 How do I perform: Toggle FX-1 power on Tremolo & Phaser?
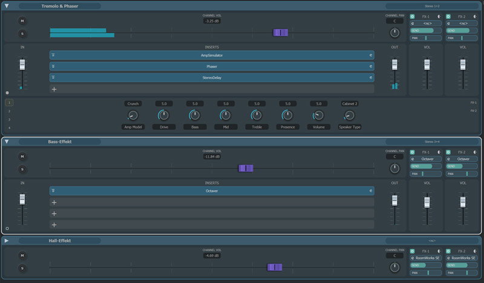coord(413,16)
